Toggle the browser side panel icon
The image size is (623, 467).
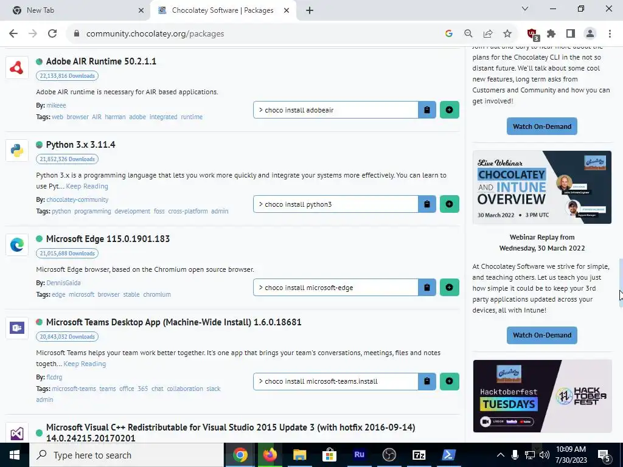571,34
